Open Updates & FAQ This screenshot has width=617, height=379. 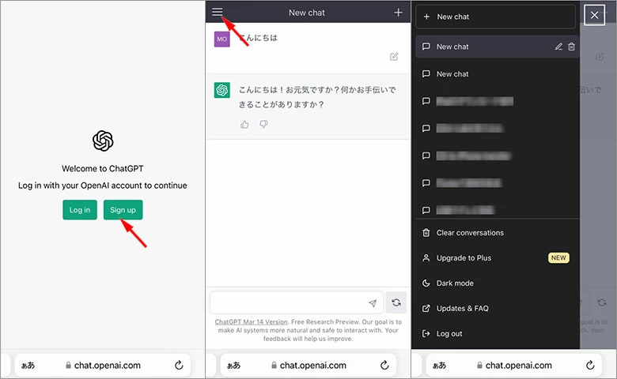pyautogui.click(x=462, y=308)
